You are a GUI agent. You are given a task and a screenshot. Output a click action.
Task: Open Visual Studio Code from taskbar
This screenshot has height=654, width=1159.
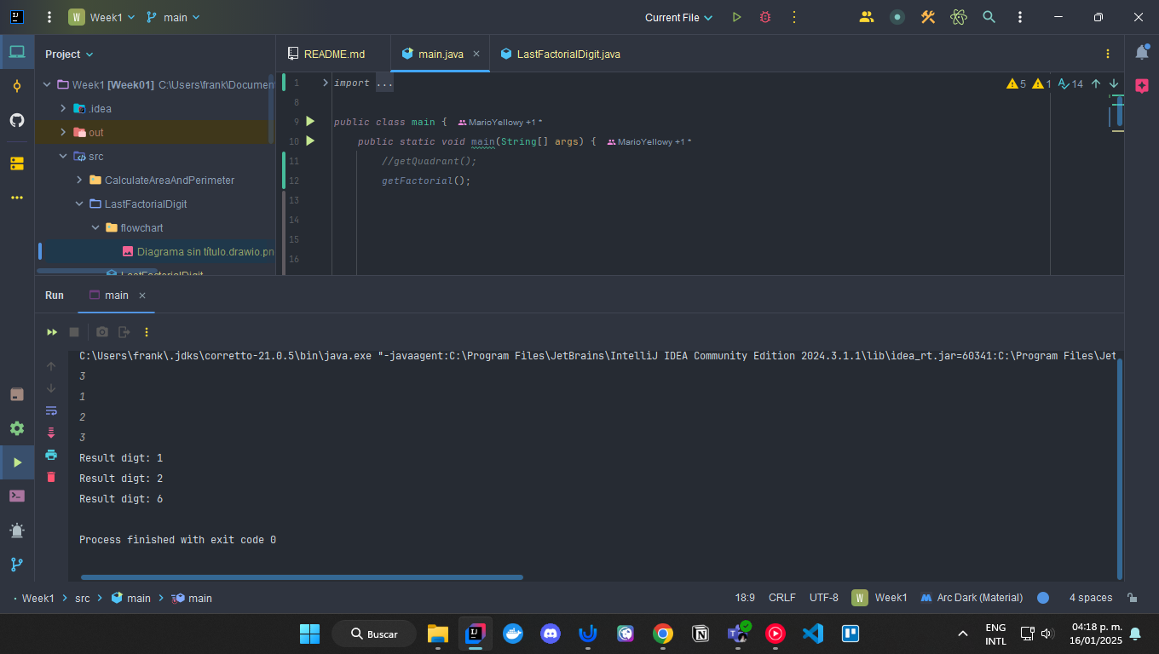pos(812,634)
